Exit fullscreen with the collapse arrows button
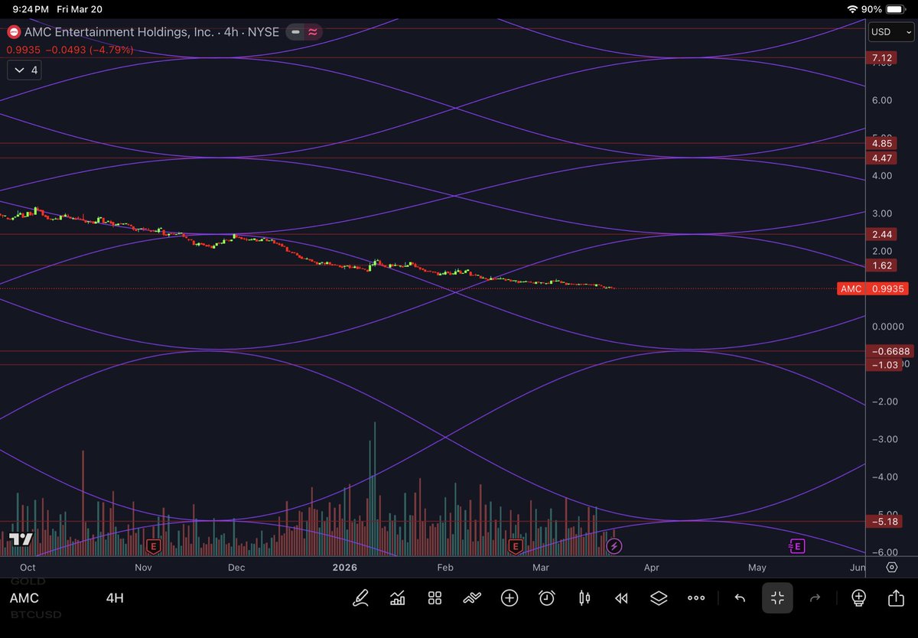 point(777,598)
